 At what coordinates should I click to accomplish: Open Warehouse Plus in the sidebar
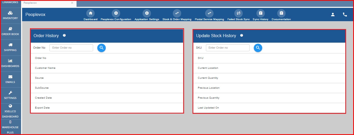(11, 127)
